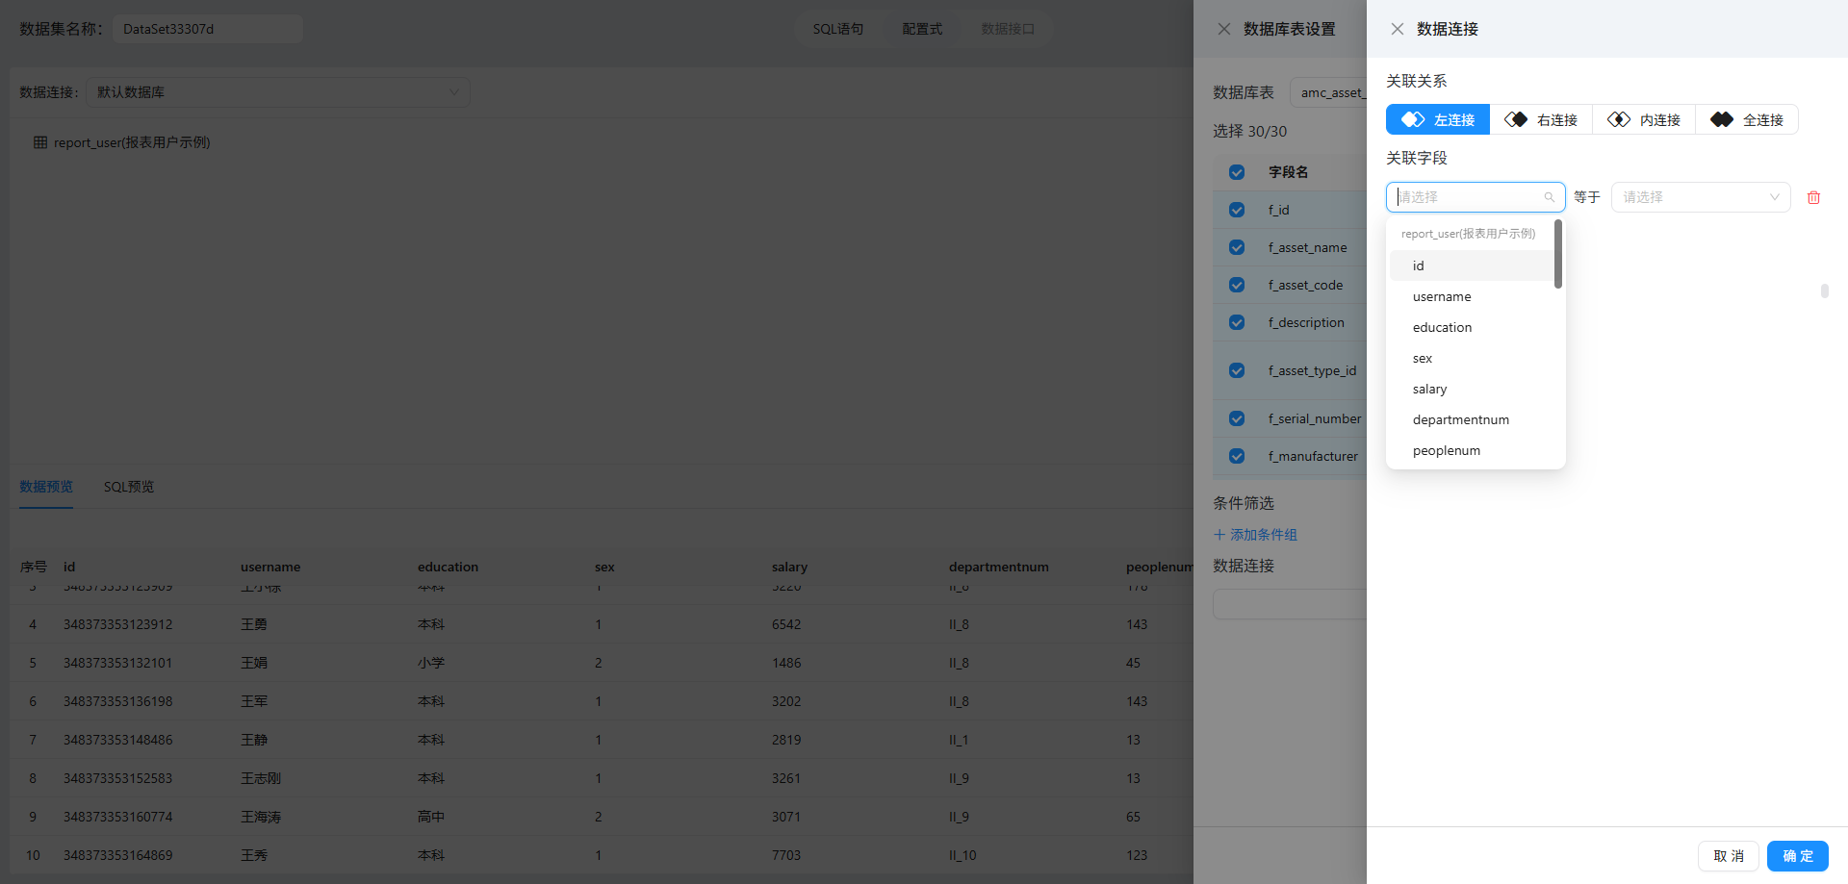Viewport: 1848px width, 884px height.
Task: Select 全连接 join type
Action: click(1747, 119)
